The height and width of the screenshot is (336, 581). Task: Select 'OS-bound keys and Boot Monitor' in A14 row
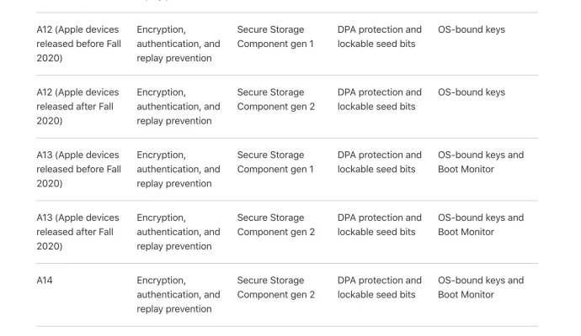click(481, 287)
